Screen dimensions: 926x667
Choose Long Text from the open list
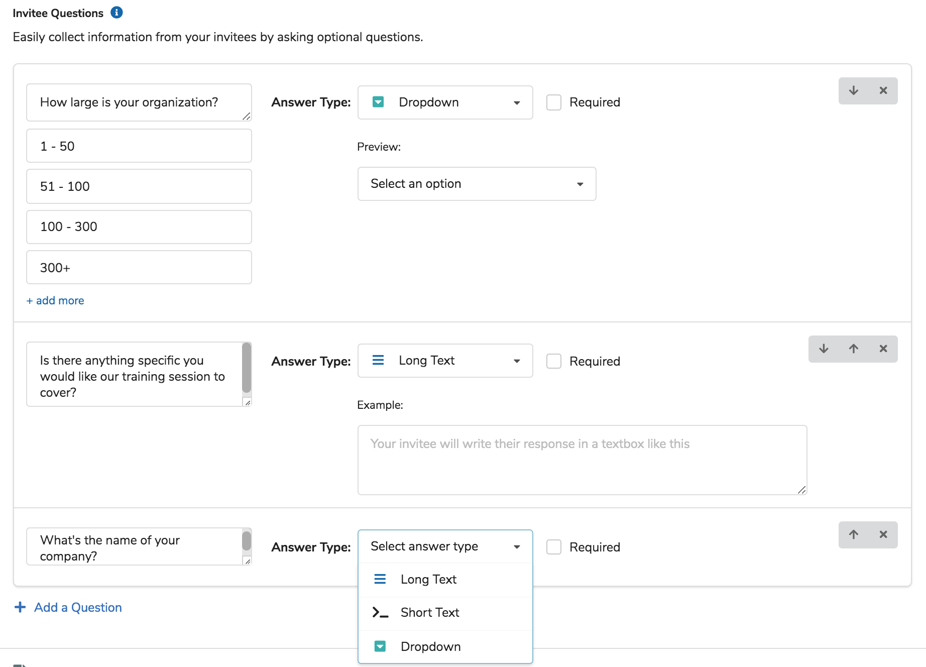coord(428,580)
